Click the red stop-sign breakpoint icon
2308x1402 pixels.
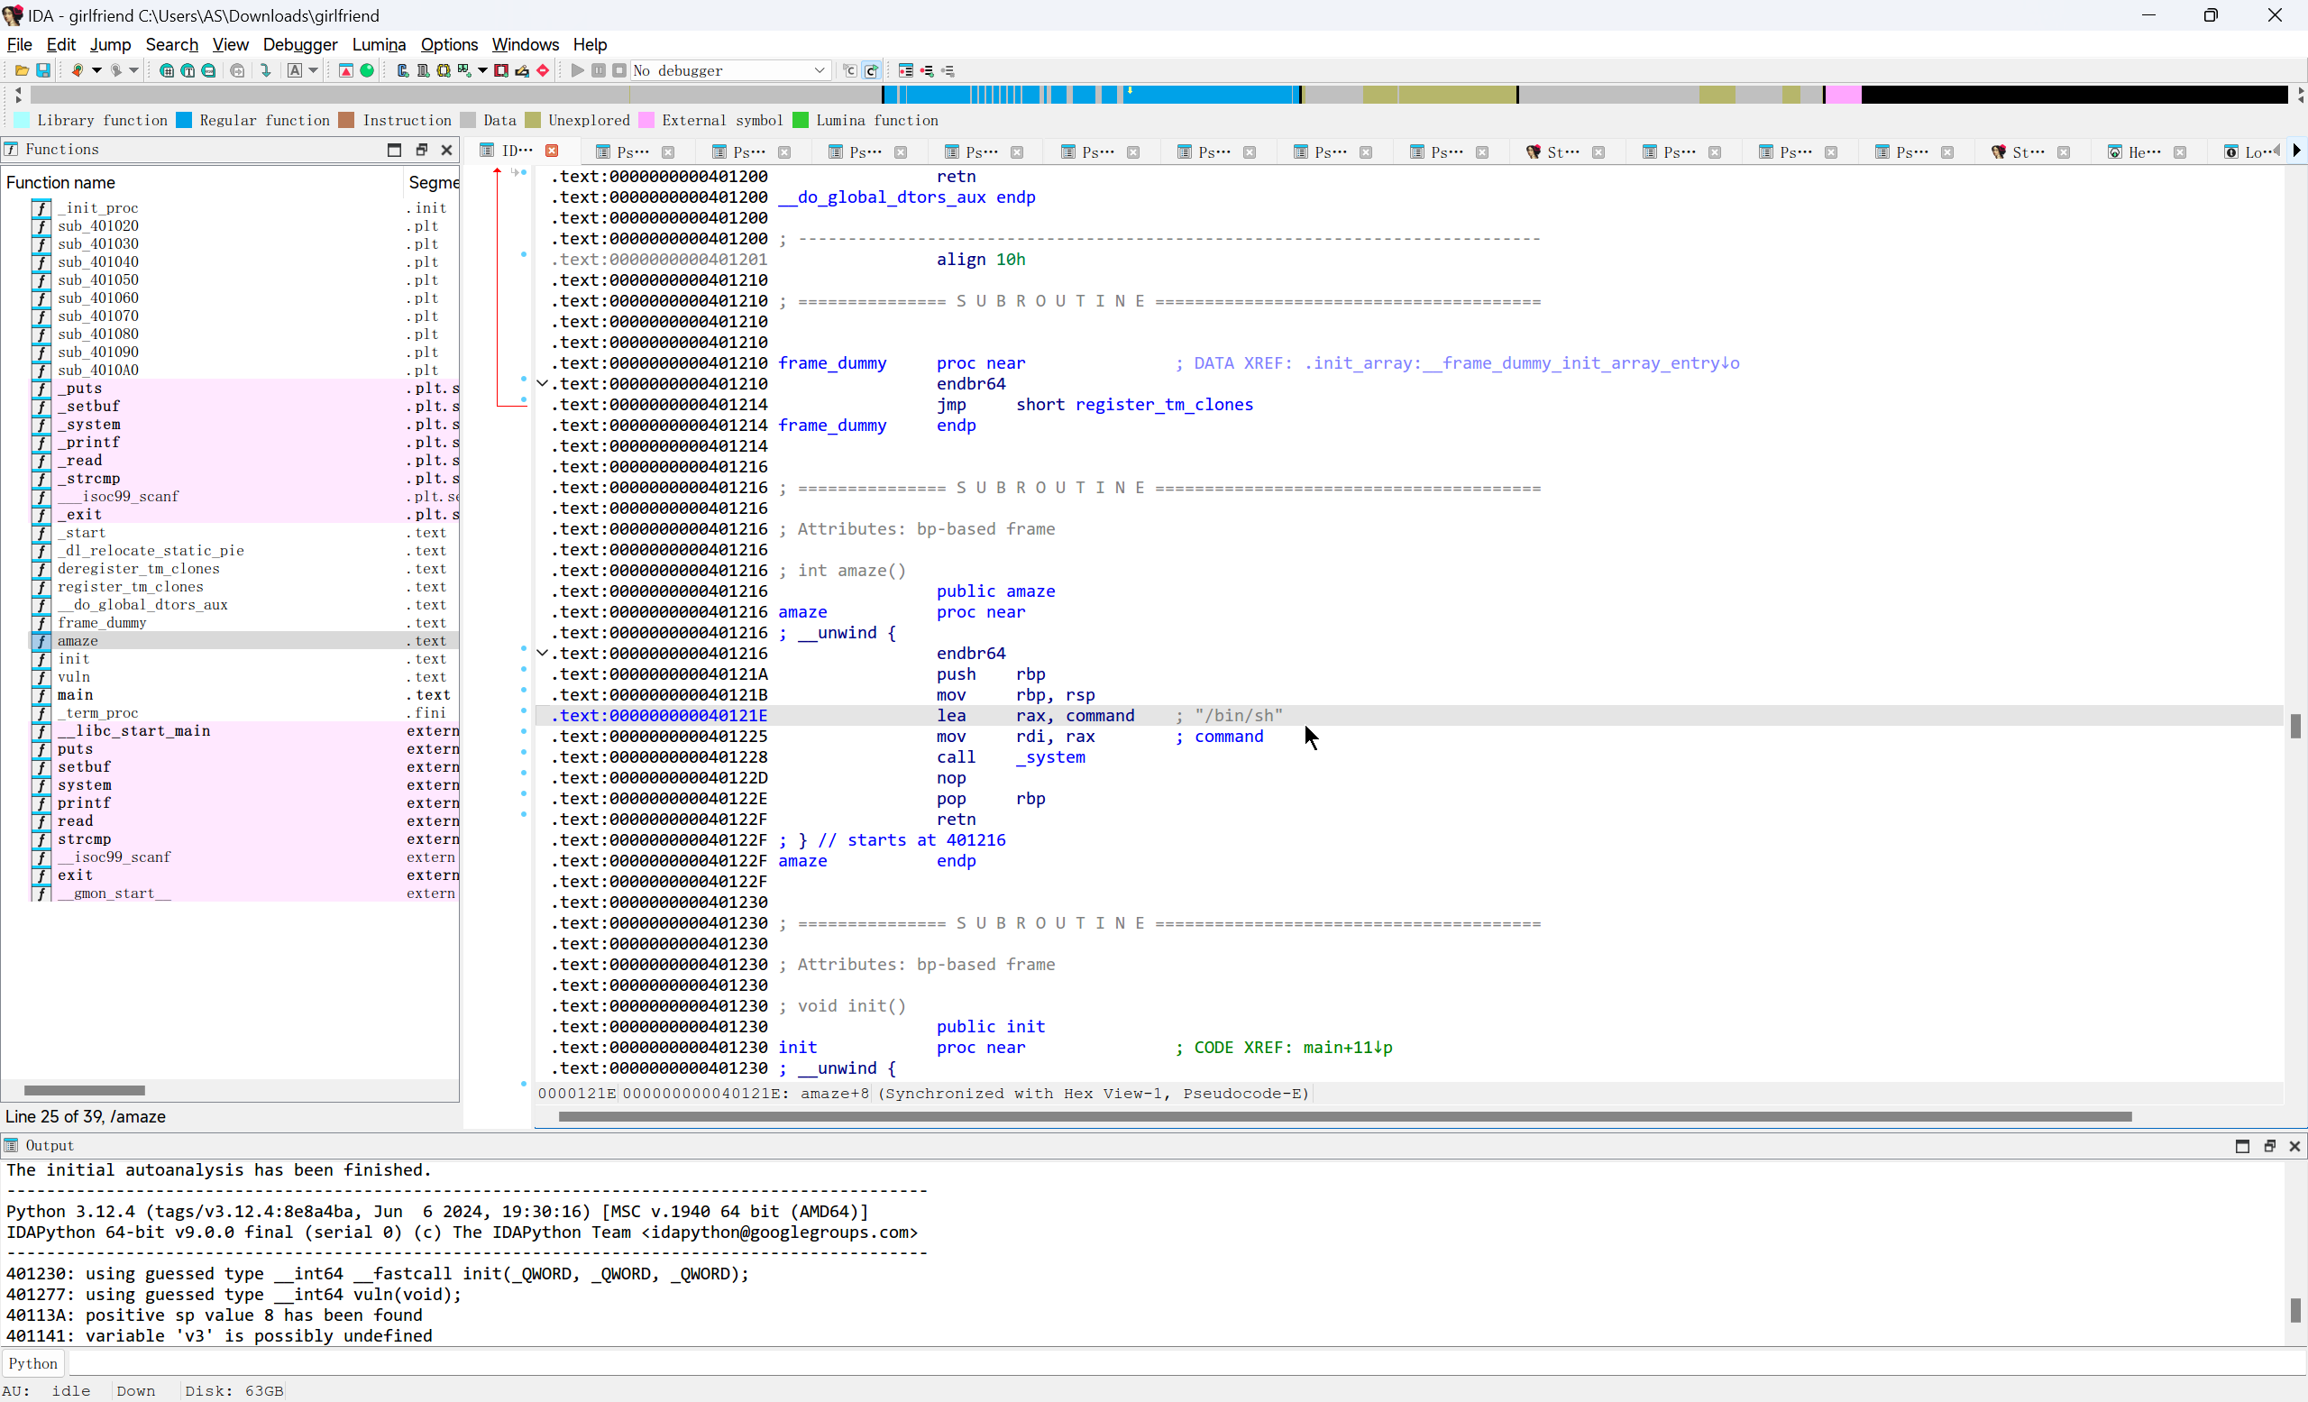point(543,70)
